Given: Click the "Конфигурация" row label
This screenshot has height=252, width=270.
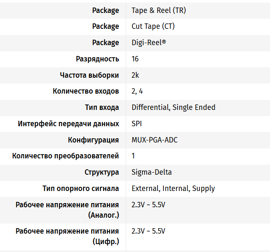Looking at the screenshot, I should tap(94, 140).
